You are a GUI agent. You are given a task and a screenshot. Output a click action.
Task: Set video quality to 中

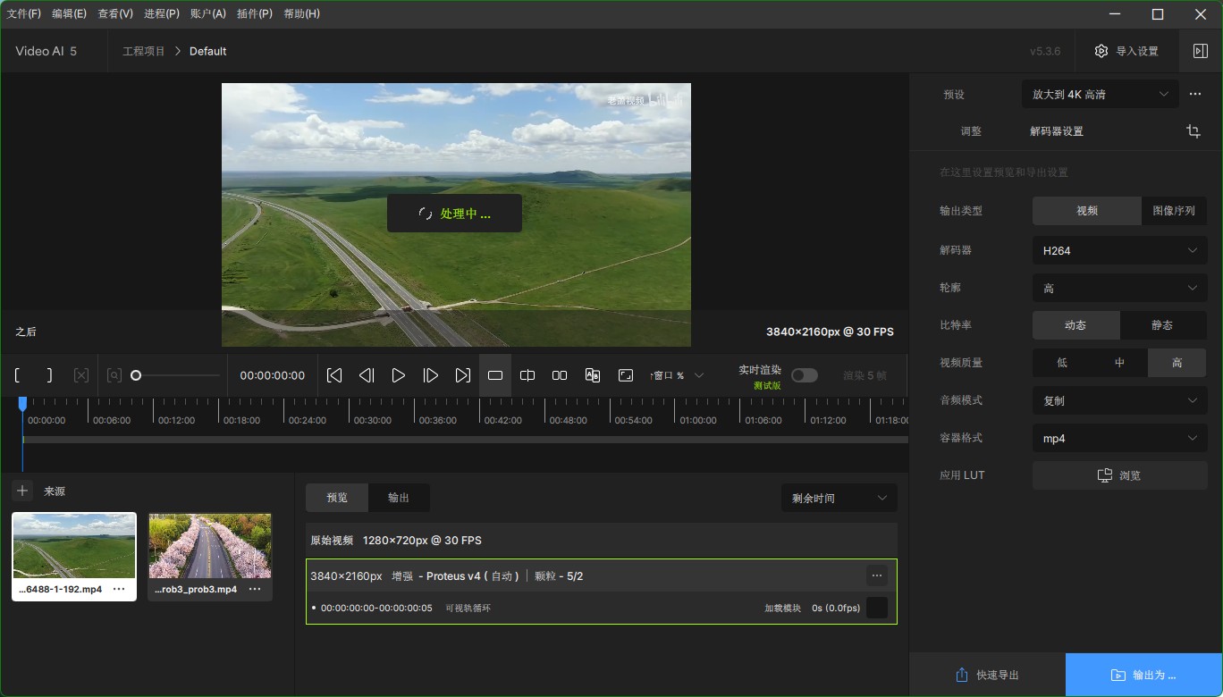(1119, 363)
